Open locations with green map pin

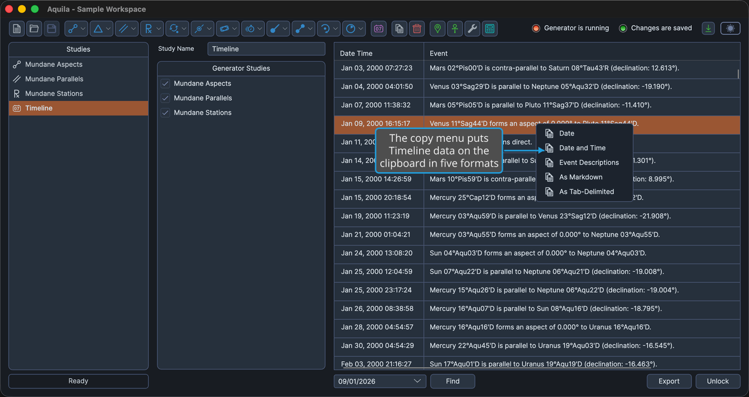(x=437, y=29)
